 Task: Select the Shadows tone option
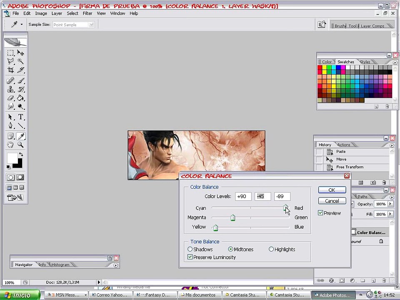190,249
